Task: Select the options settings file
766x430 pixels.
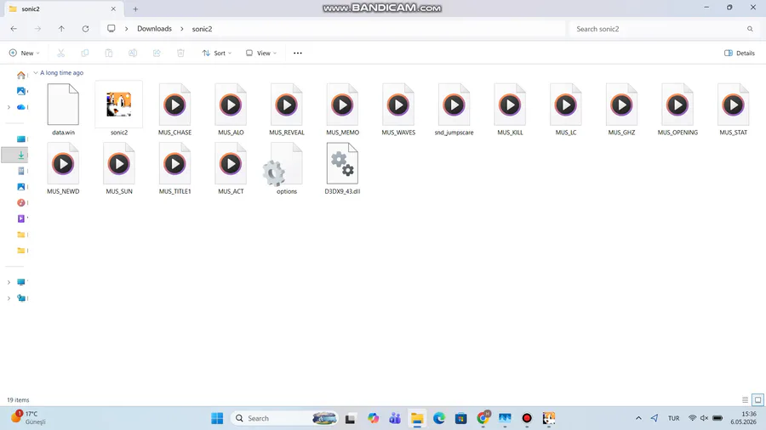Action: click(x=286, y=168)
